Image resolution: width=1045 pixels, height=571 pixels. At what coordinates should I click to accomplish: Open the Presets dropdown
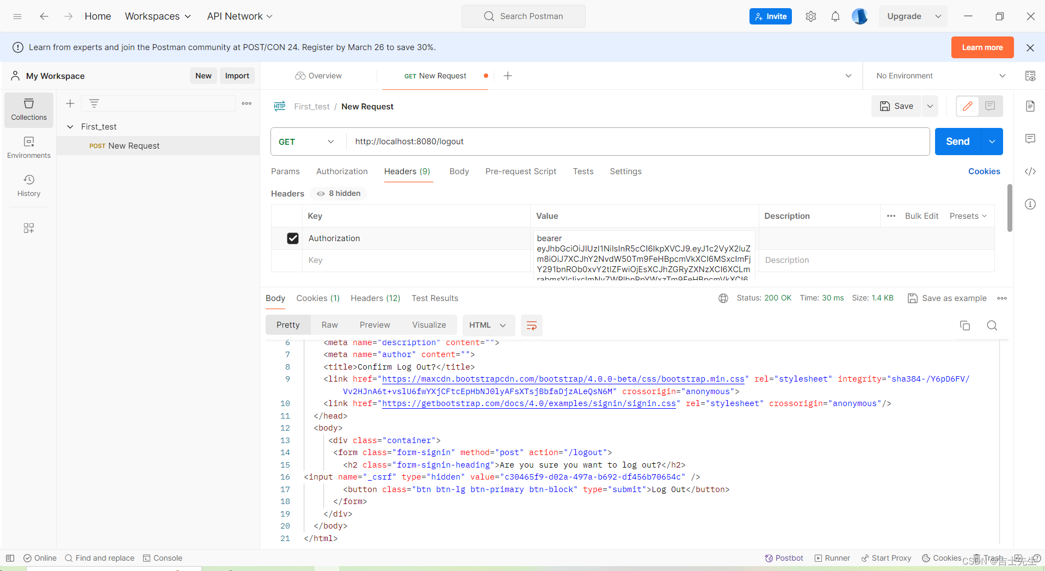(968, 216)
